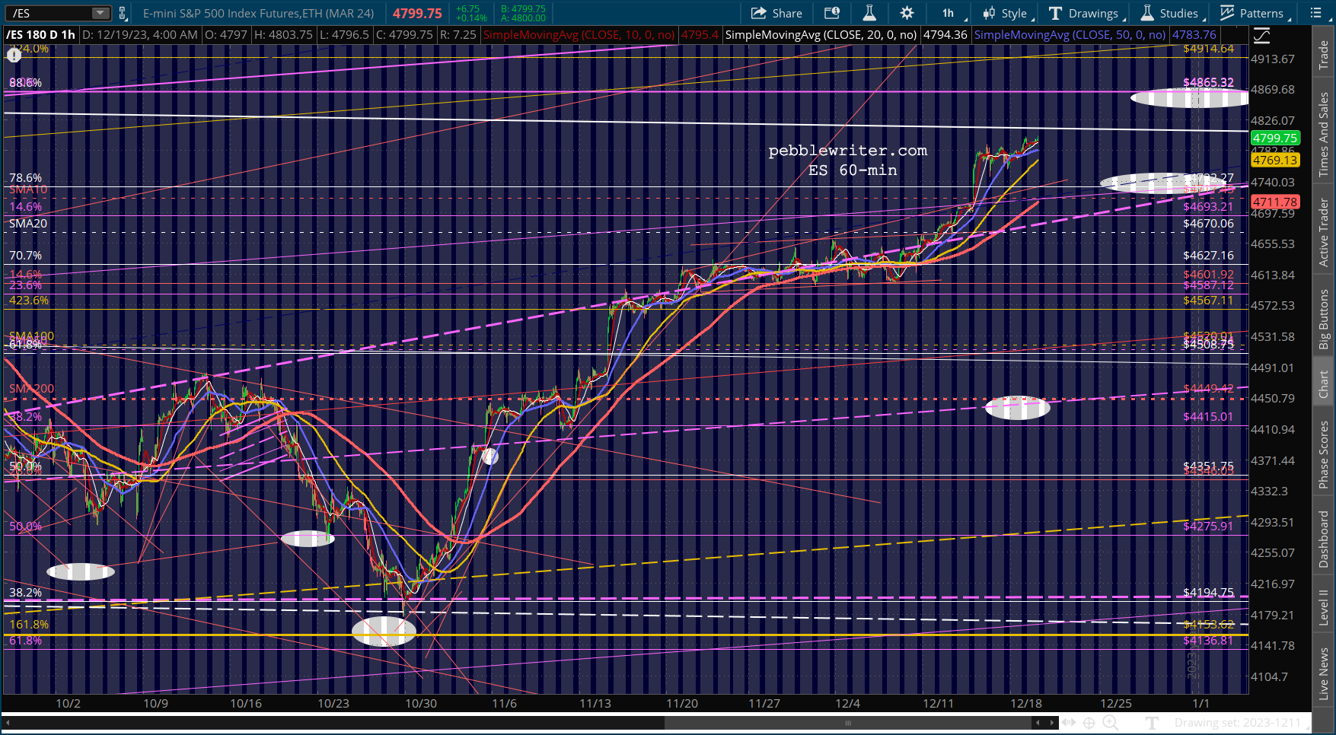The image size is (1336, 735).
Task: Click the symbol info card icon
Action: click(x=832, y=13)
